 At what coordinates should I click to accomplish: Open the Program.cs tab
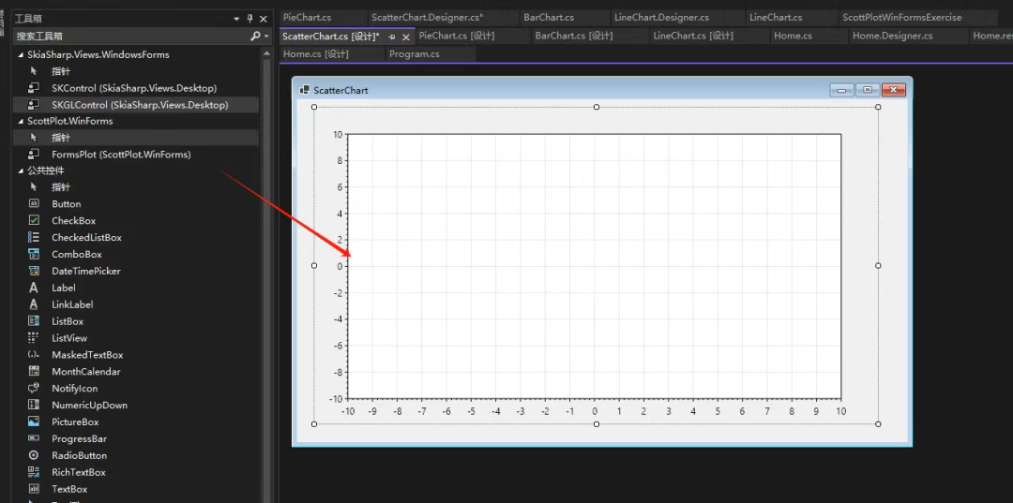click(x=414, y=54)
